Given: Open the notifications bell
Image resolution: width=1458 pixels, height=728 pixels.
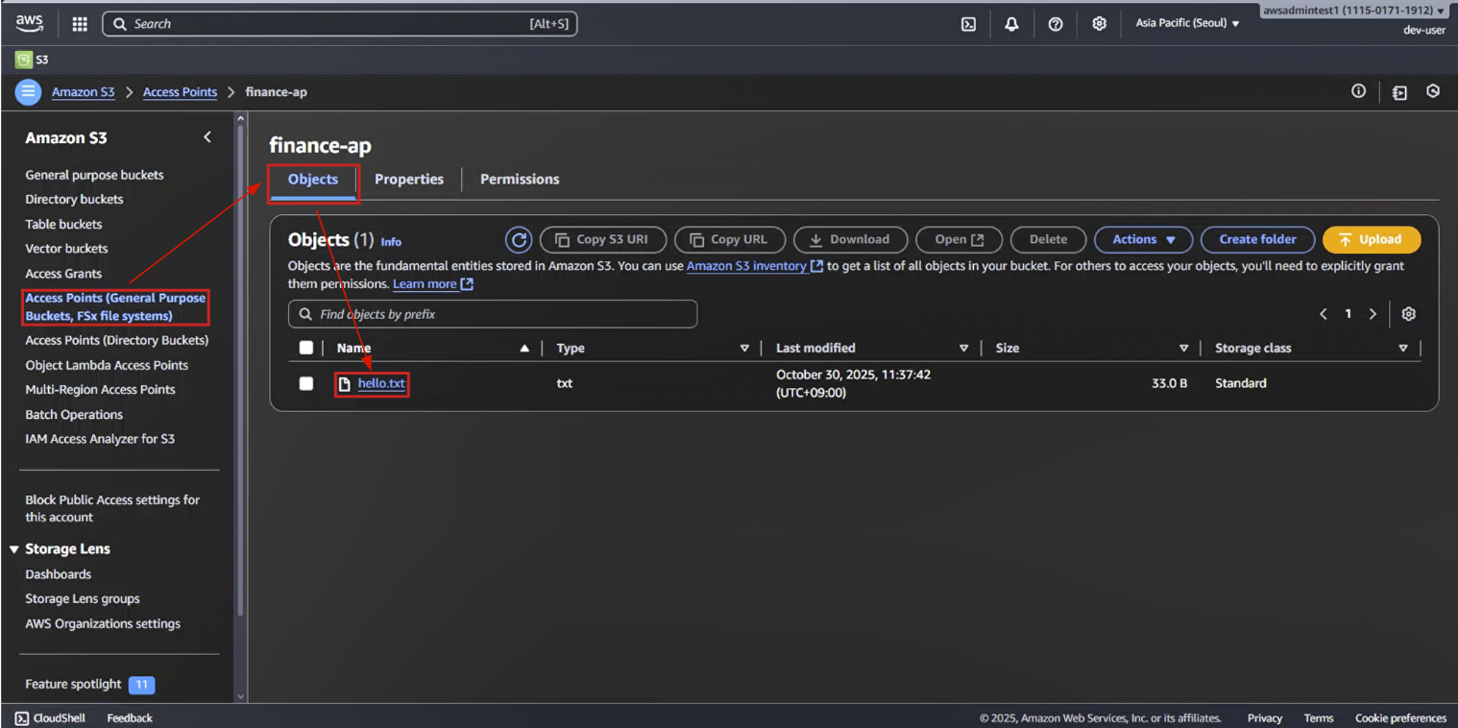Looking at the screenshot, I should [1011, 24].
